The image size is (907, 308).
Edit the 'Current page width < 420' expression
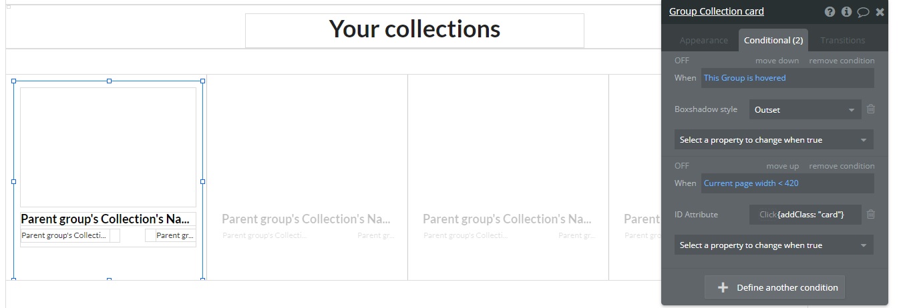(x=787, y=183)
